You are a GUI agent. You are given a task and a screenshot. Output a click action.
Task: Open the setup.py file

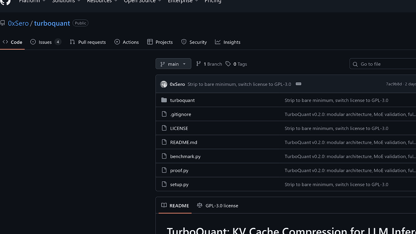(179, 184)
